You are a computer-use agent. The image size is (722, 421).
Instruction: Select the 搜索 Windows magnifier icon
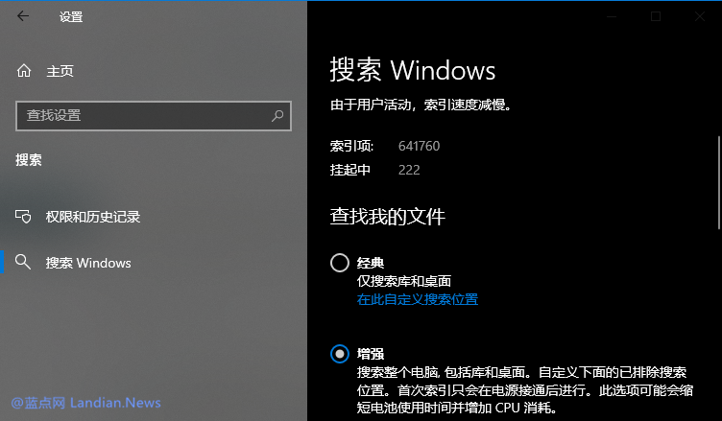point(23,262)
